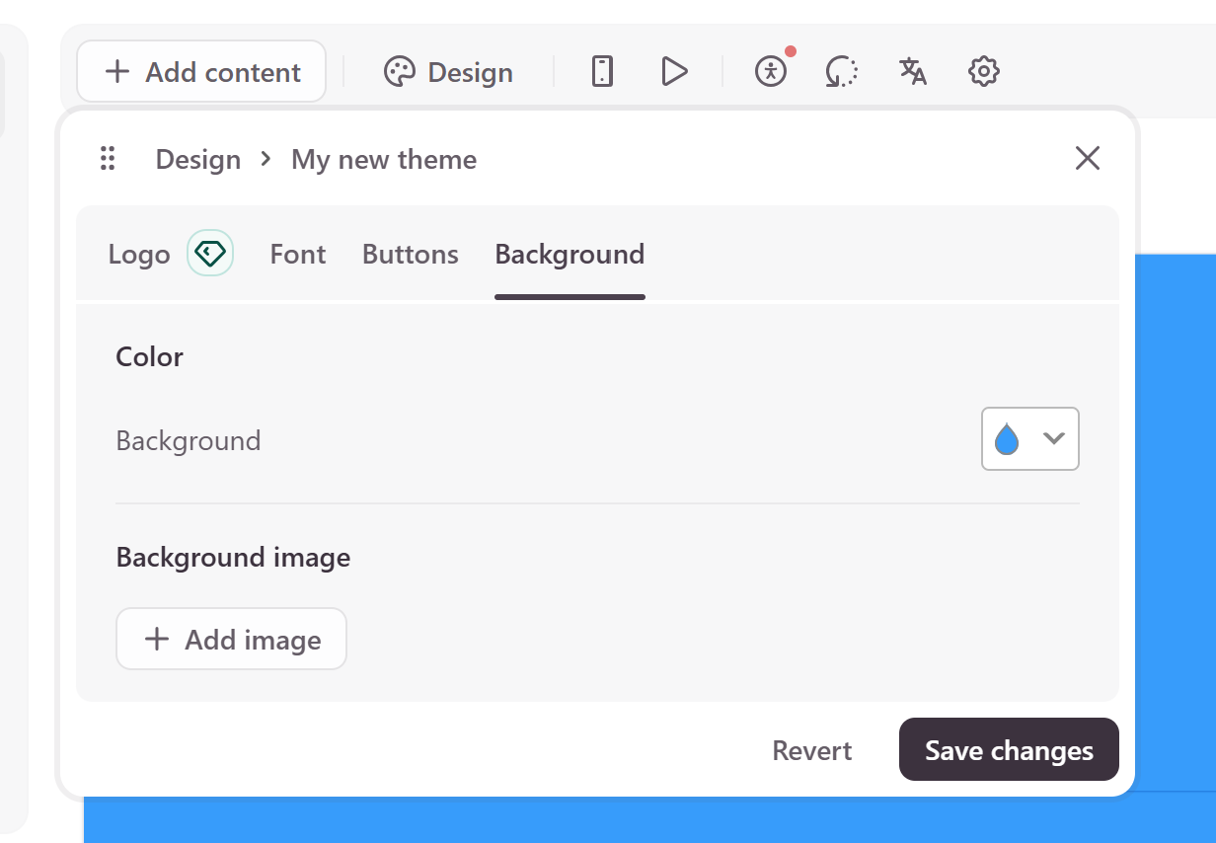Click the Add image button
The height and width of the screenshot is (843, 1216).
(x=231, y=639)
